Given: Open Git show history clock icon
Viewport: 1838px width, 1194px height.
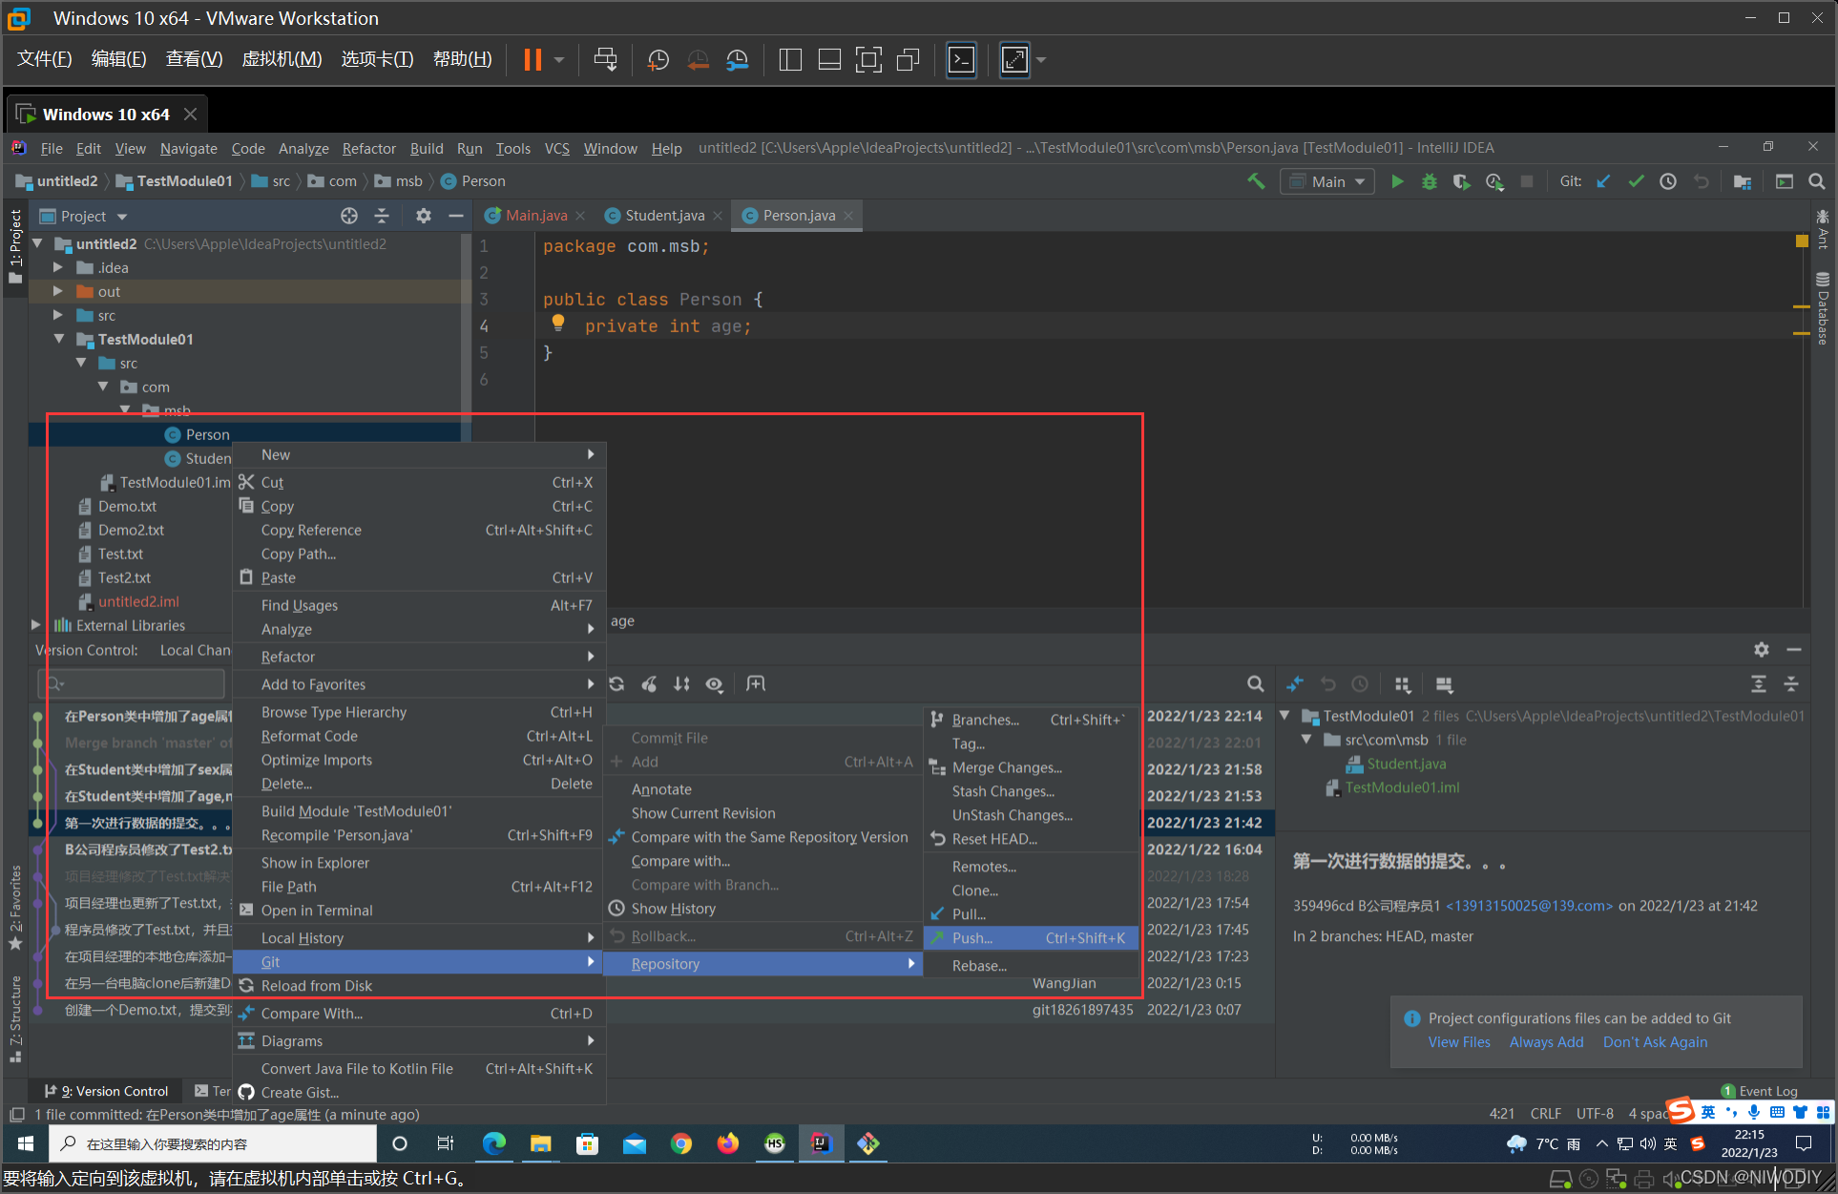Looking at the screenshot, I should click(1668, 181).
